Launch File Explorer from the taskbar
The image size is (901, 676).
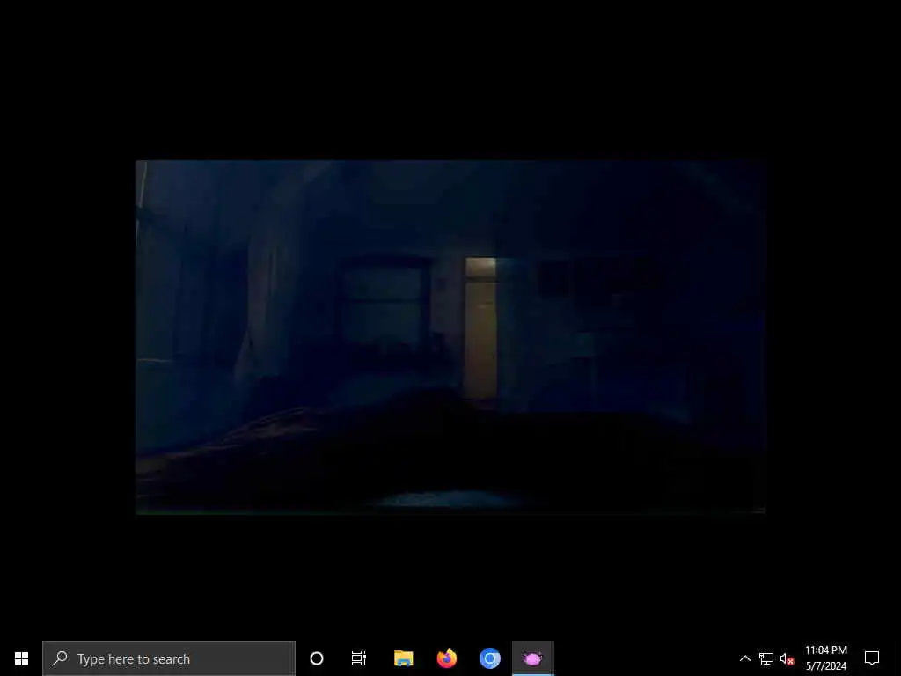[x=403, y=658]
